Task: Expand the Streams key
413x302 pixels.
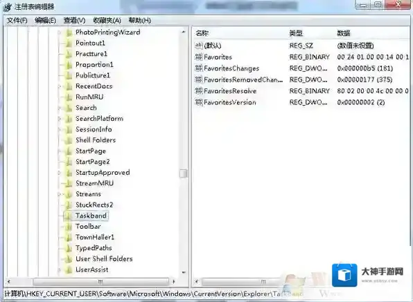Action: click(x=60, y=194)
